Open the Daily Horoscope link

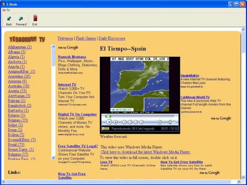[112, 38]
